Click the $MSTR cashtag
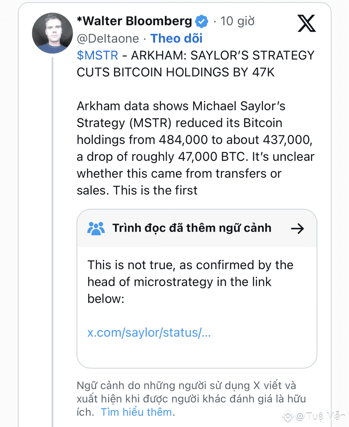Image resolution: width=349 pixels, height=427 pixels. (97, 56)
